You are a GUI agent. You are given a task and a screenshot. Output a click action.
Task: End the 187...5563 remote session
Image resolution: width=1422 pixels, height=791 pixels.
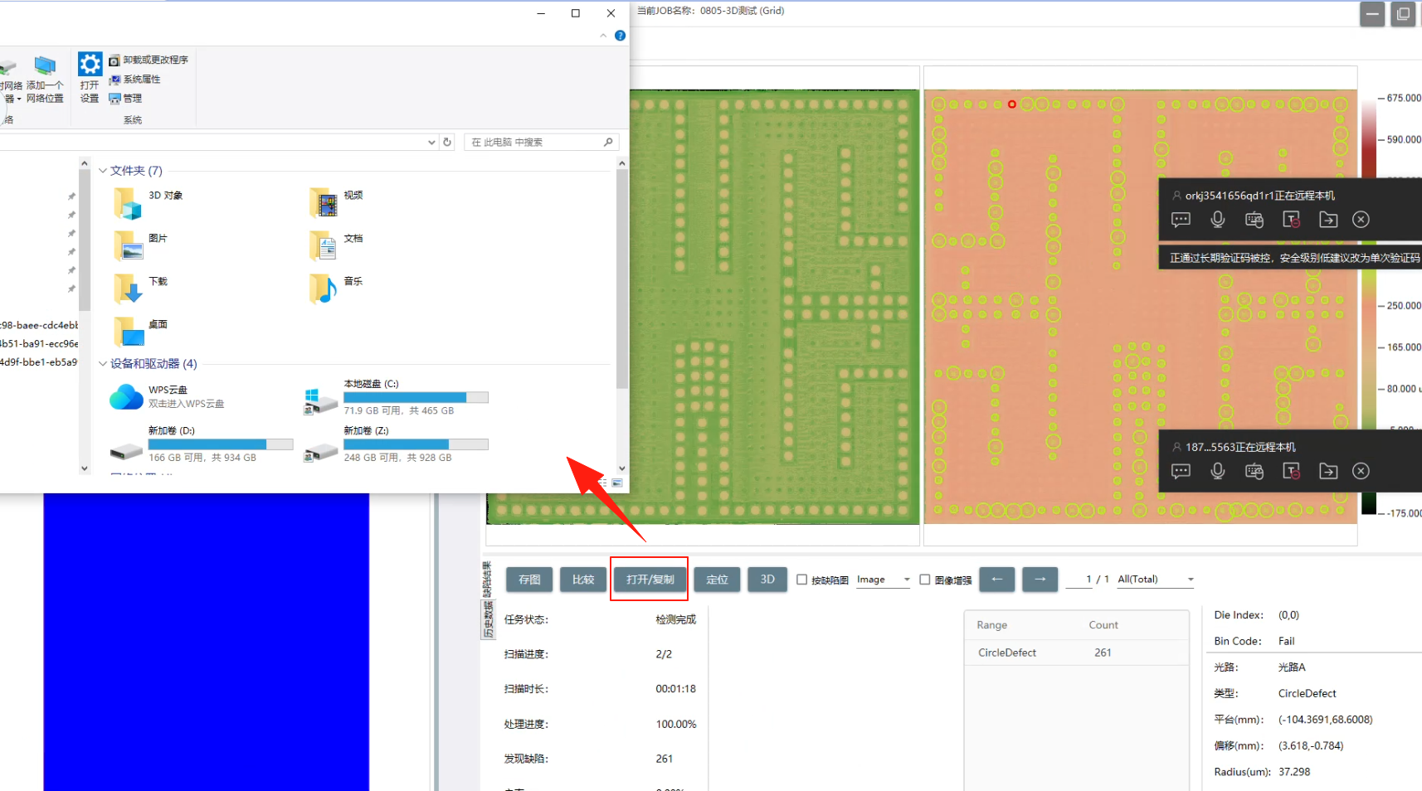coord(1361,471)
